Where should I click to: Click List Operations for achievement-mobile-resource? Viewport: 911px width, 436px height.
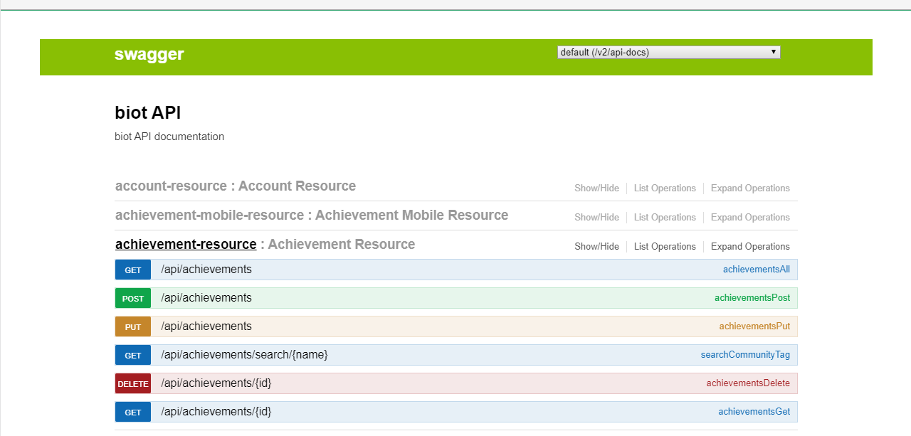665,218
